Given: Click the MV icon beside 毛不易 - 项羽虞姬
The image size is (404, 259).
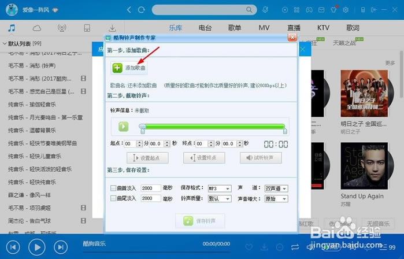Looking at the screenshot, I should click(83, 208).
